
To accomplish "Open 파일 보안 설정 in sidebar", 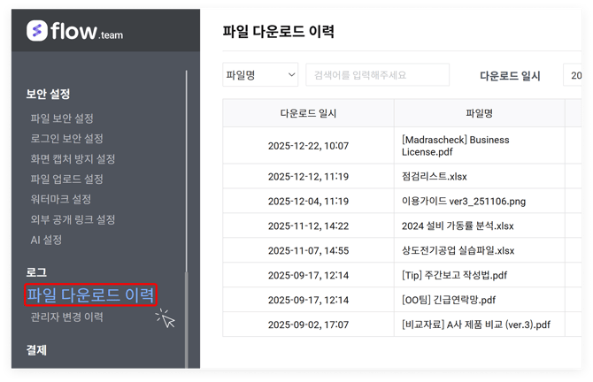I will tap(62, 118).
